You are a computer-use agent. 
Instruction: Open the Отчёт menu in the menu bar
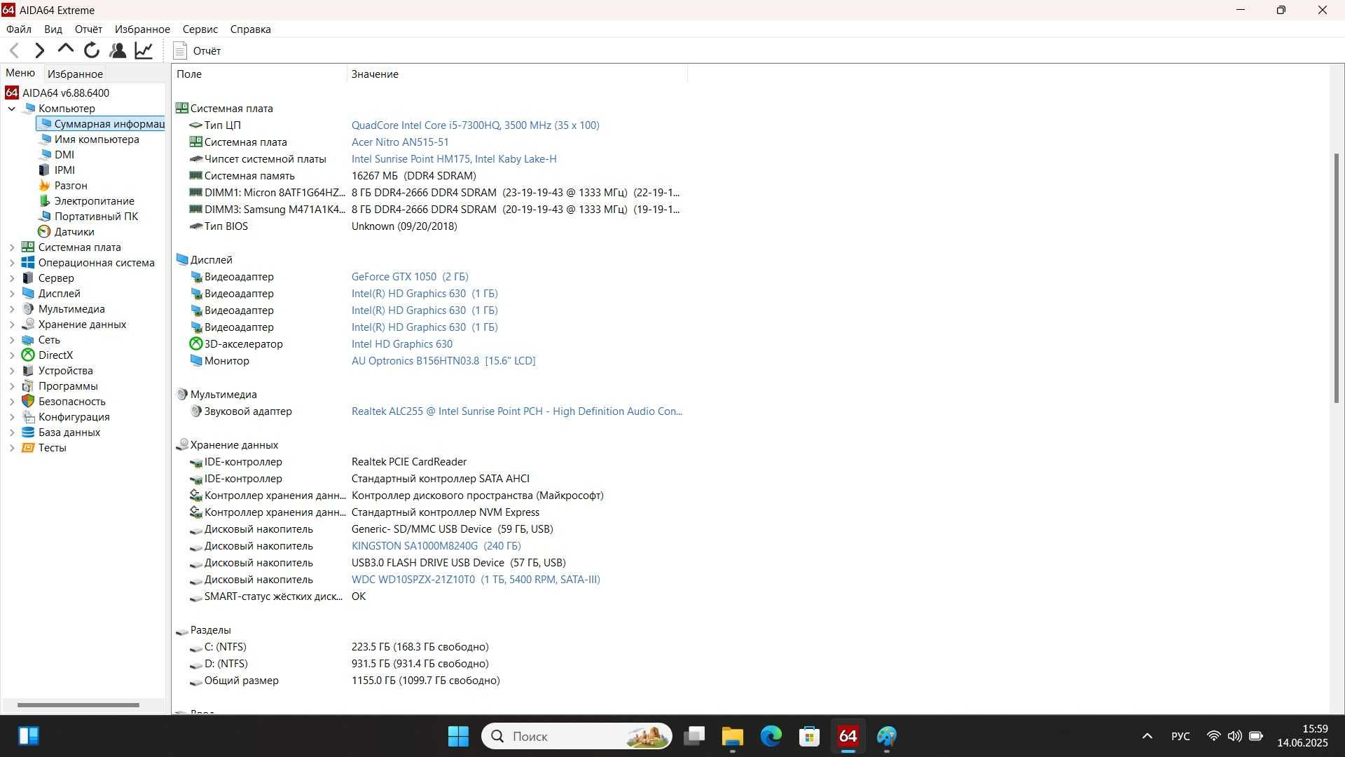click(x=88, y=29)
